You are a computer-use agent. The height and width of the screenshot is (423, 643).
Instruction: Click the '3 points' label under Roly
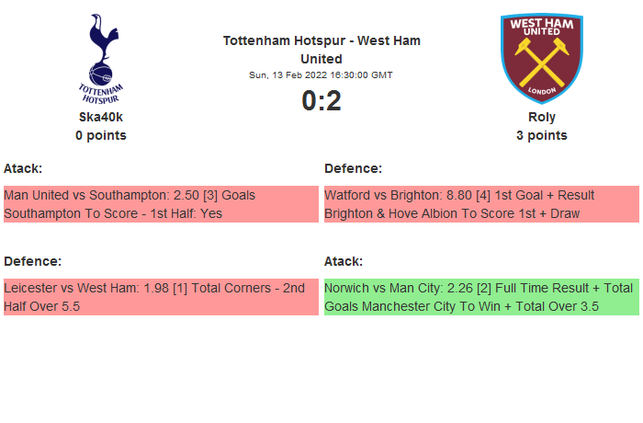[x=541, y=135]
